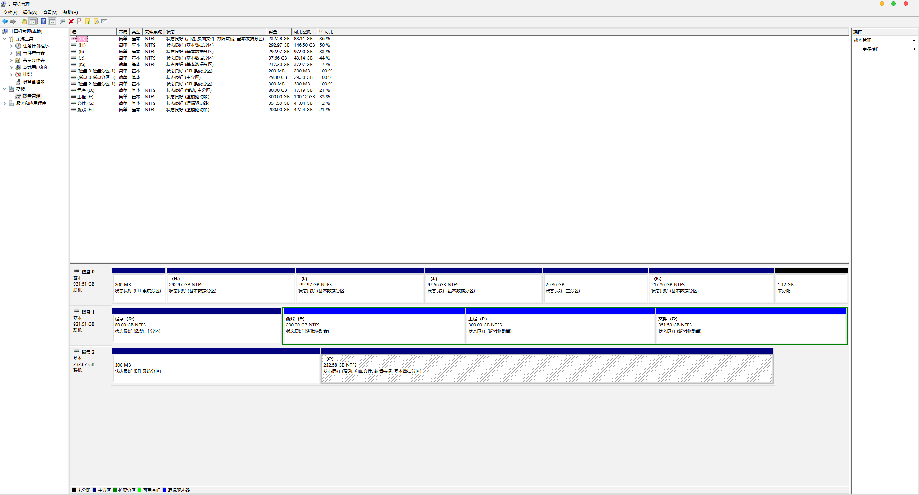Select 设备管理器 in the tree
This screenshot has width=919, height=495.
click(33, 82)
